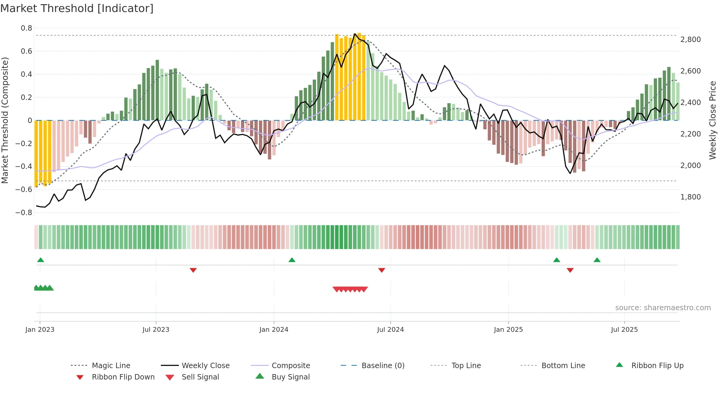Click the Jul 2023 axis label
Screen dimensions: 721x405
(156, 329)
